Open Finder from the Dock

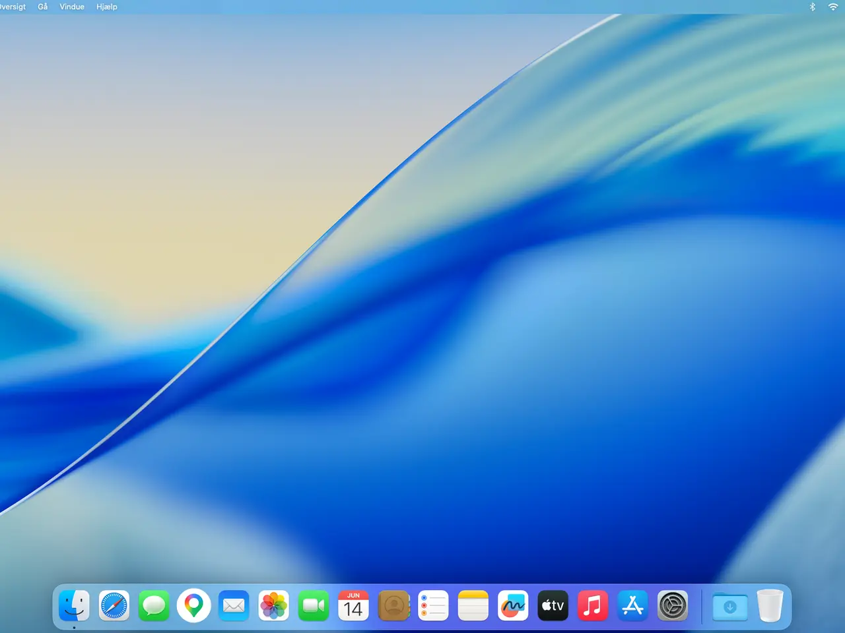click(x=74, y=605)
